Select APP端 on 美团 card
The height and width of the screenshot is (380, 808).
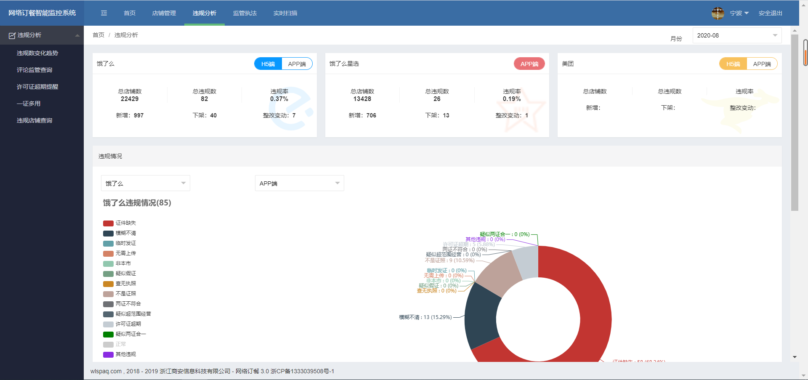pyautogui.click(x=762, y=64)
